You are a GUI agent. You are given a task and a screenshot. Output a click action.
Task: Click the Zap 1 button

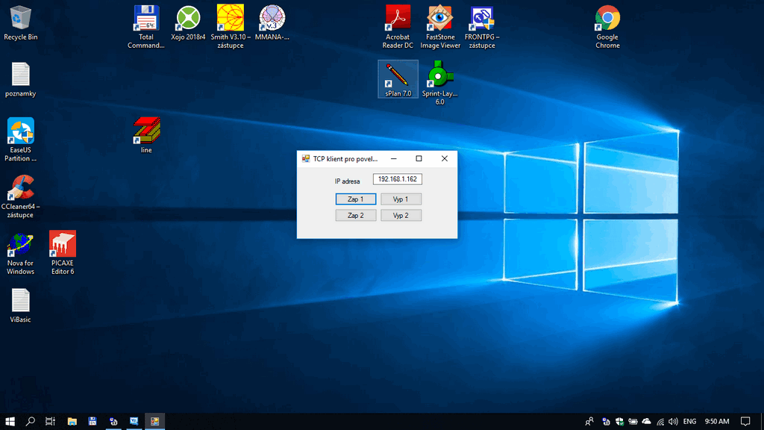pos(356,199)
